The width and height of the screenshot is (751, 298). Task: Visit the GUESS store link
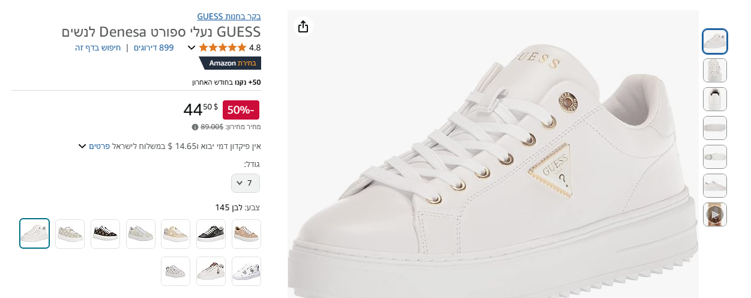229,16
